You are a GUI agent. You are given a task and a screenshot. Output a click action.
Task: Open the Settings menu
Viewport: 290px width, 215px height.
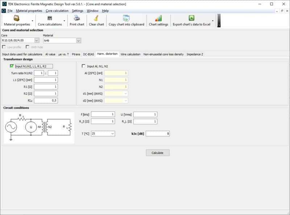pos(78,11)
